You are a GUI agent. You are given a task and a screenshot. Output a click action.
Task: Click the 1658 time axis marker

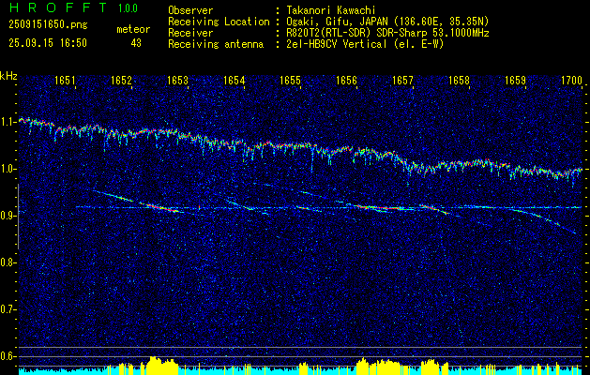point(459,80)
